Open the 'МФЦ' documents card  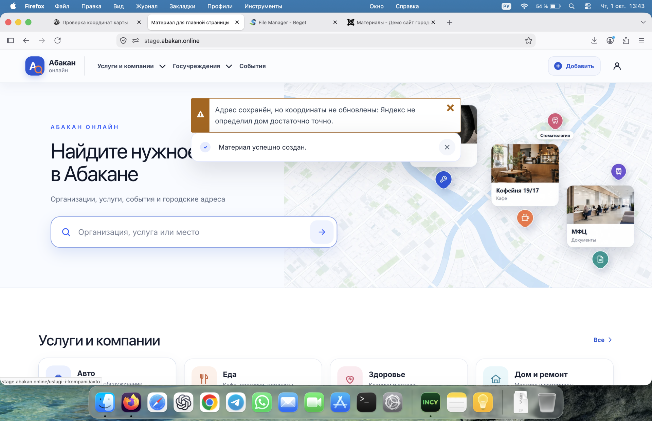click(600, 216)
